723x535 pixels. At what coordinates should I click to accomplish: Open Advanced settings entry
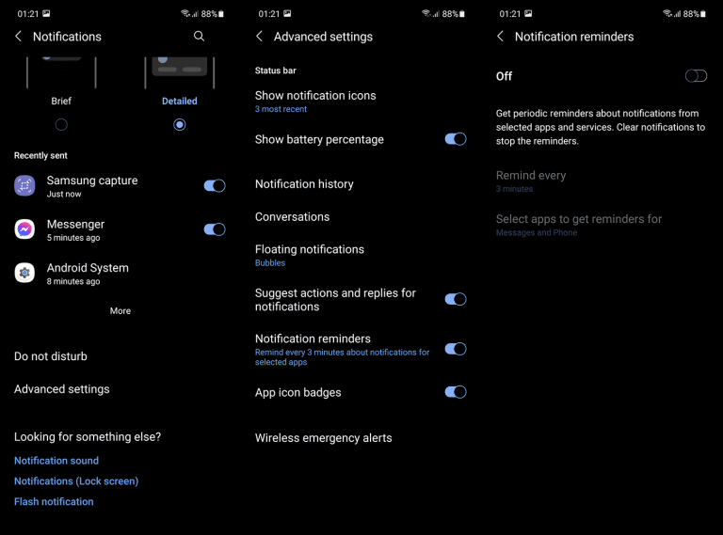tap(62, 389)
